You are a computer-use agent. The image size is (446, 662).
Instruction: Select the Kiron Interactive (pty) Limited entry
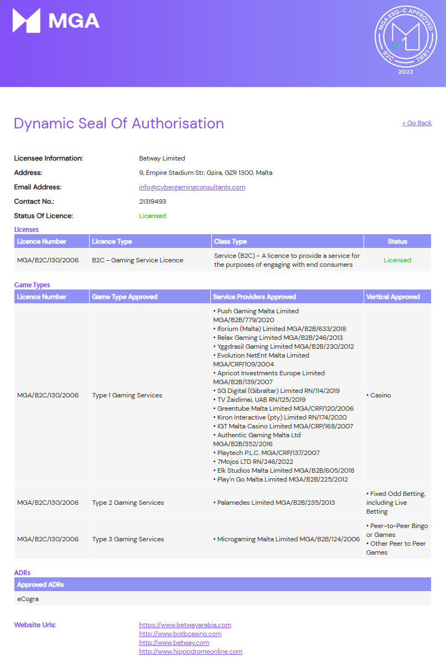point(280,417)
